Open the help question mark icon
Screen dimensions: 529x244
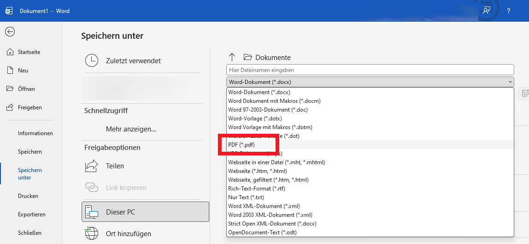(509, 11)
